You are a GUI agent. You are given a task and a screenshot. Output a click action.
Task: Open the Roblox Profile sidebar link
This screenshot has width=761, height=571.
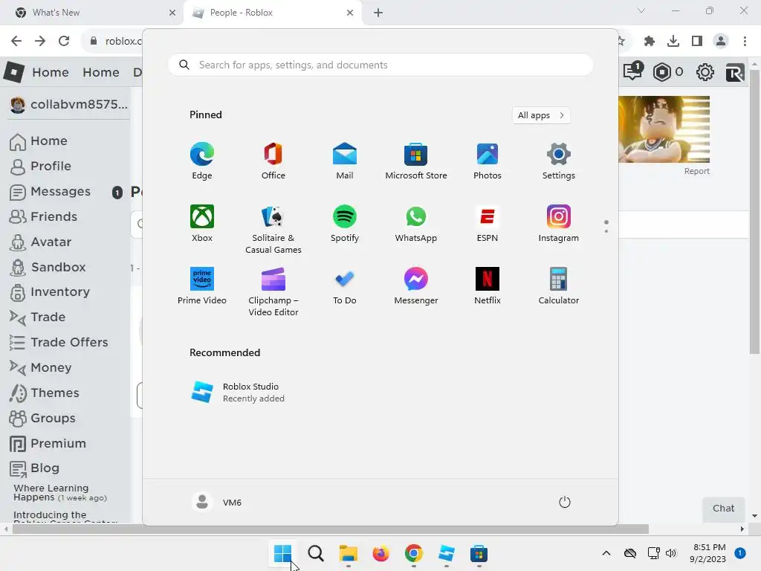point(40,166)
